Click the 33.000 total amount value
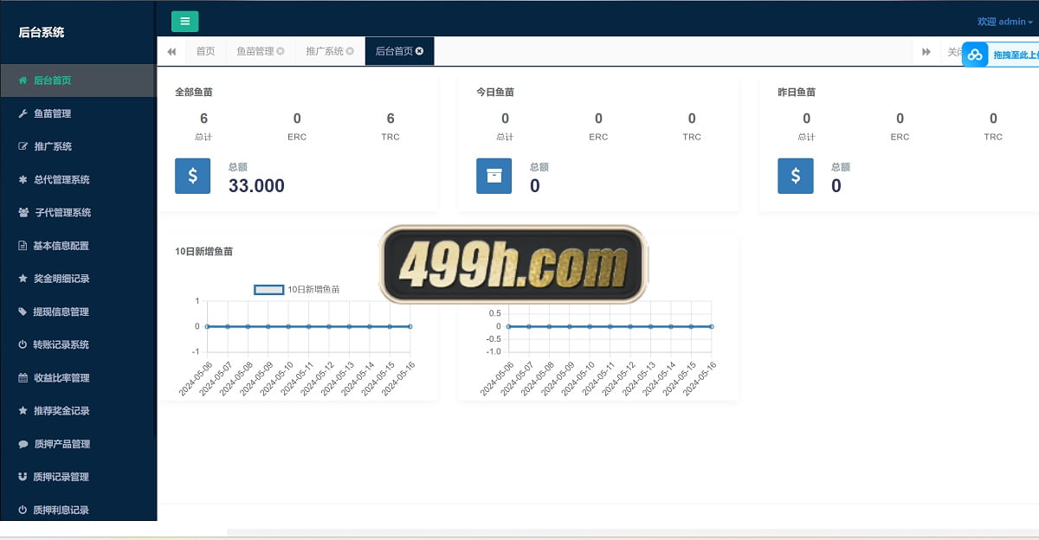 pyautogui.click(x=256, y=185)
